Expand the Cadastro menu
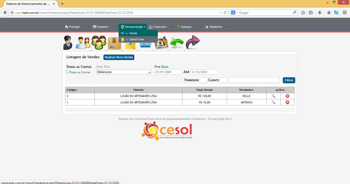The image size is (350, 184). tap(102, 27)
